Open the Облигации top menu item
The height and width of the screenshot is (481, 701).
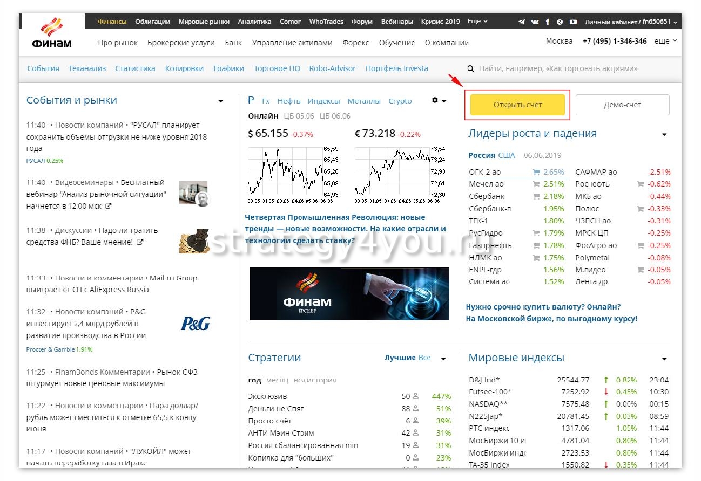(x=152, y=22)
